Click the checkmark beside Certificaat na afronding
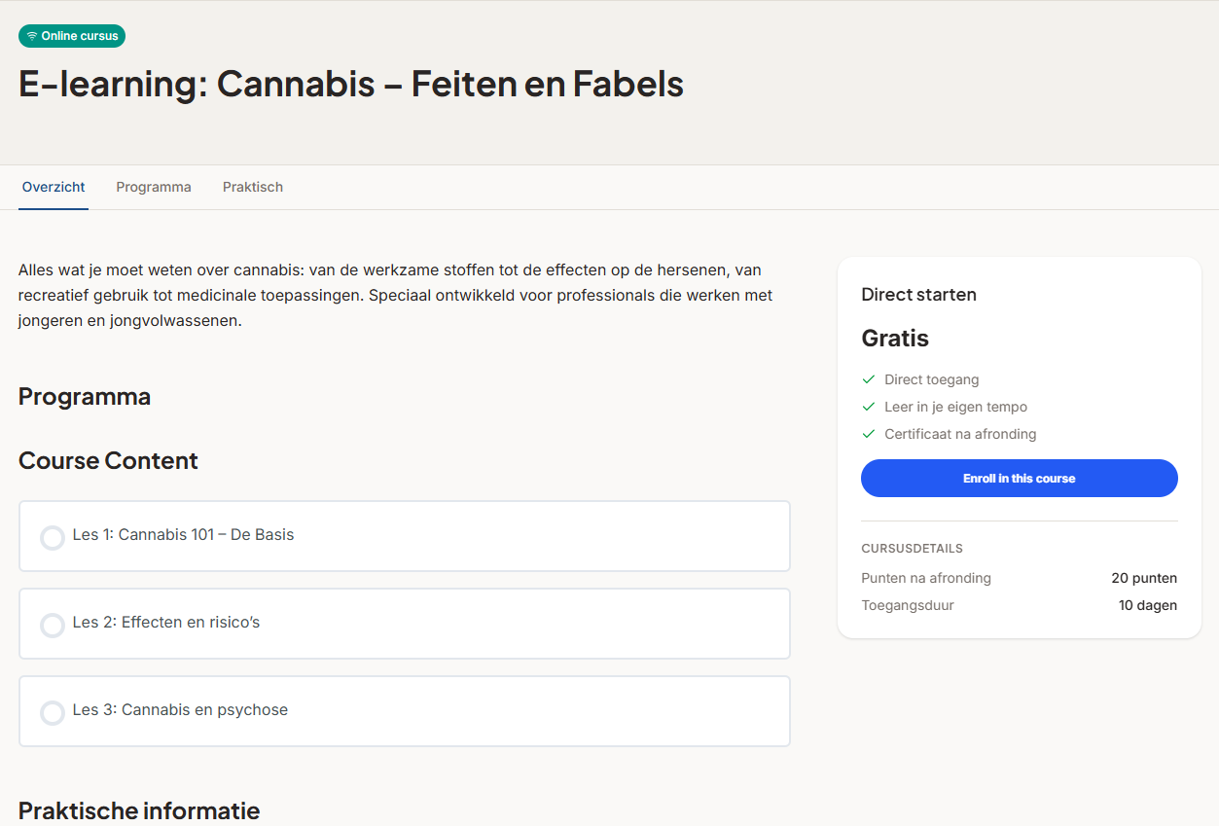1219x826 pixels. (x=869, y=434)
